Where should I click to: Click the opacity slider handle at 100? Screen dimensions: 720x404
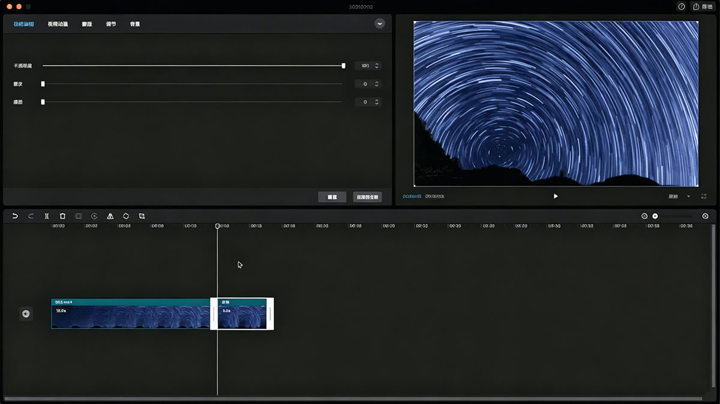(x=344, y=66)
